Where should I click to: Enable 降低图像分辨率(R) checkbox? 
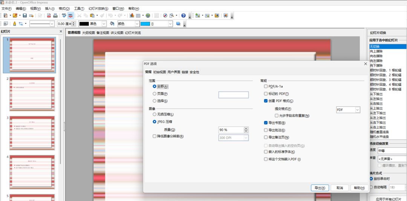(155, 136)
